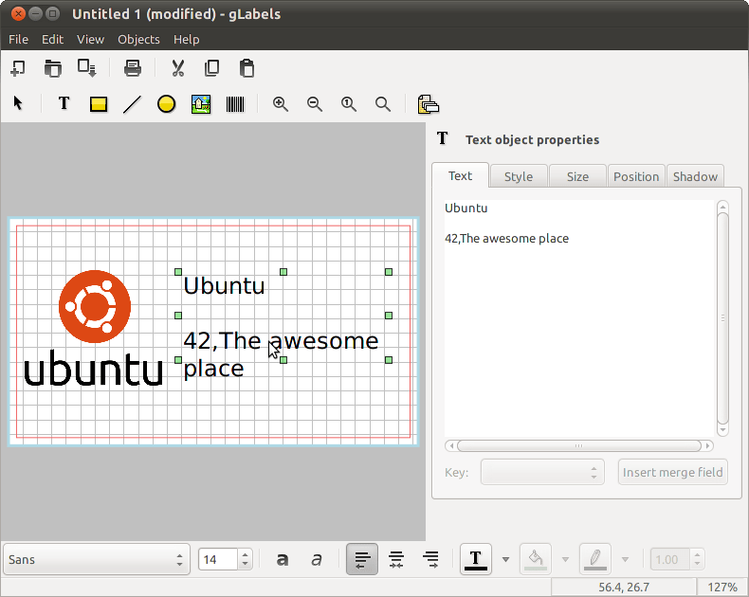The height and width of the screenshot is (597, 749).
Task: Click the Zoom out magnifier
Action: click(315, 104)
